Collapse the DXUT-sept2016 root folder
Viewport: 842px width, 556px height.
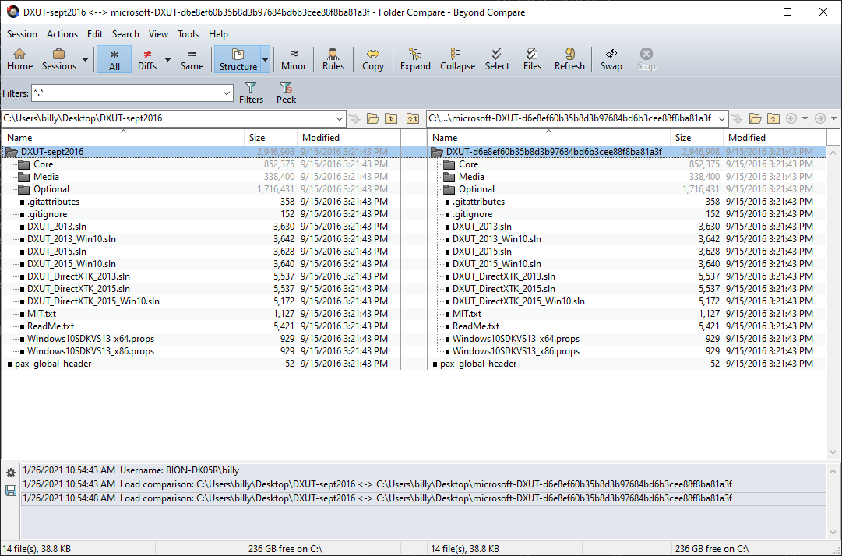[x=11, y=153]
